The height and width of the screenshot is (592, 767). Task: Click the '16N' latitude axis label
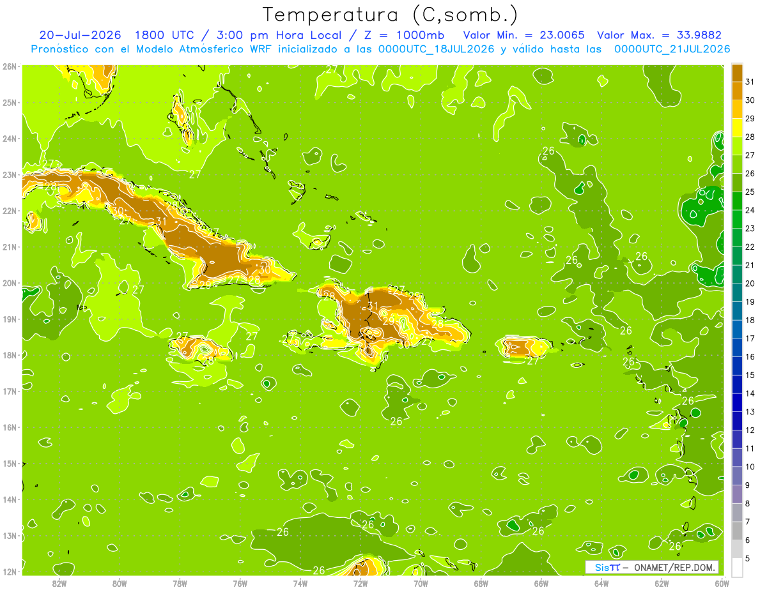click(9, 427)
